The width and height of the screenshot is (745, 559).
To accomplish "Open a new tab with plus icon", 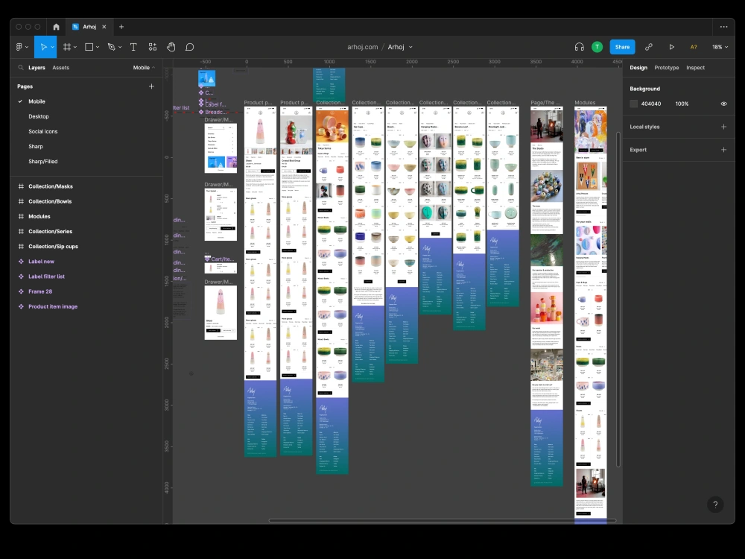I will tap(121, 27).
